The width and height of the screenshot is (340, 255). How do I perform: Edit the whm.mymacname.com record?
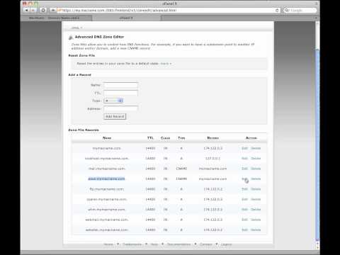coord(244,210)
